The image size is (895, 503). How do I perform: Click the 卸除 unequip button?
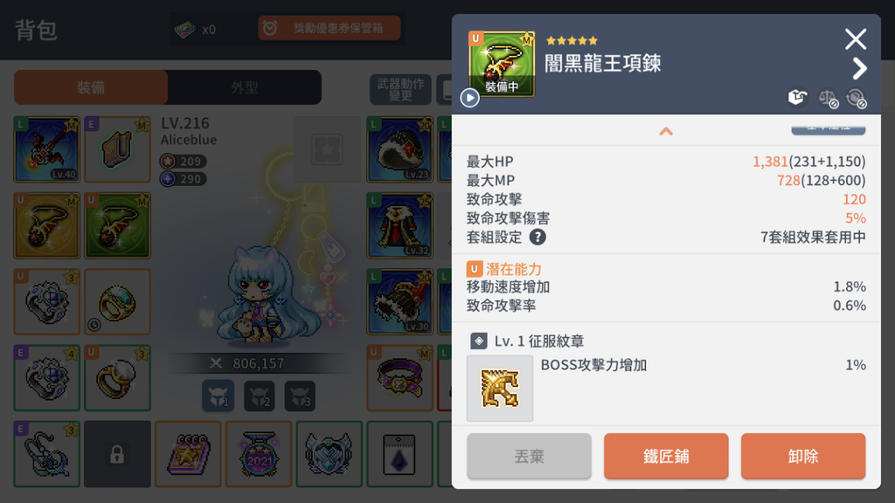point(803,456)
